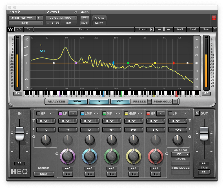Choose the HMF bell shape icon
The height and width of the screenshot is (189, 224).
tap(140, 113)
